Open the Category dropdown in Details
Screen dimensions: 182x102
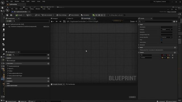(x=167, y=29)
